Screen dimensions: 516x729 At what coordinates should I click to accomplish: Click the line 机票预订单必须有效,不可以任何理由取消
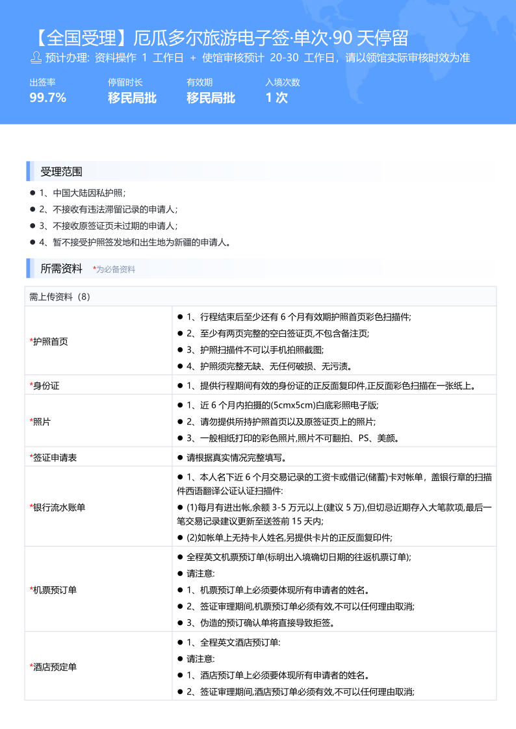coord(301,607)
